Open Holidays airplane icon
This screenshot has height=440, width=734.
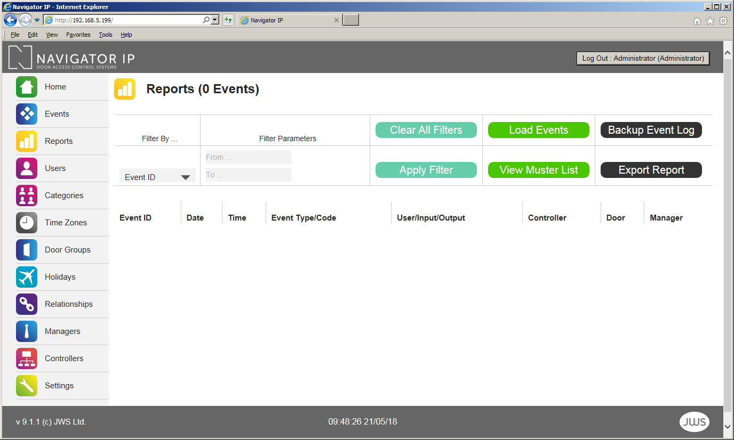pyautogui.click(x=27, y=277)
